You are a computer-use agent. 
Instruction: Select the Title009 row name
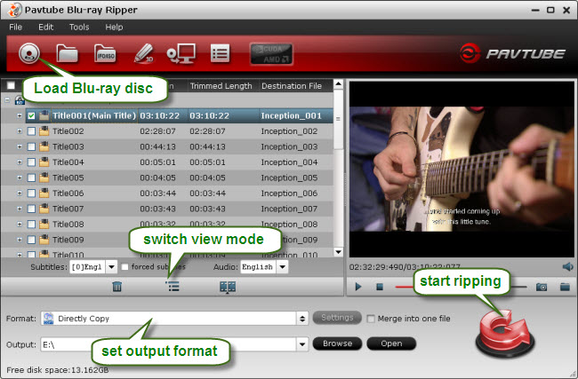click(68, 240)
